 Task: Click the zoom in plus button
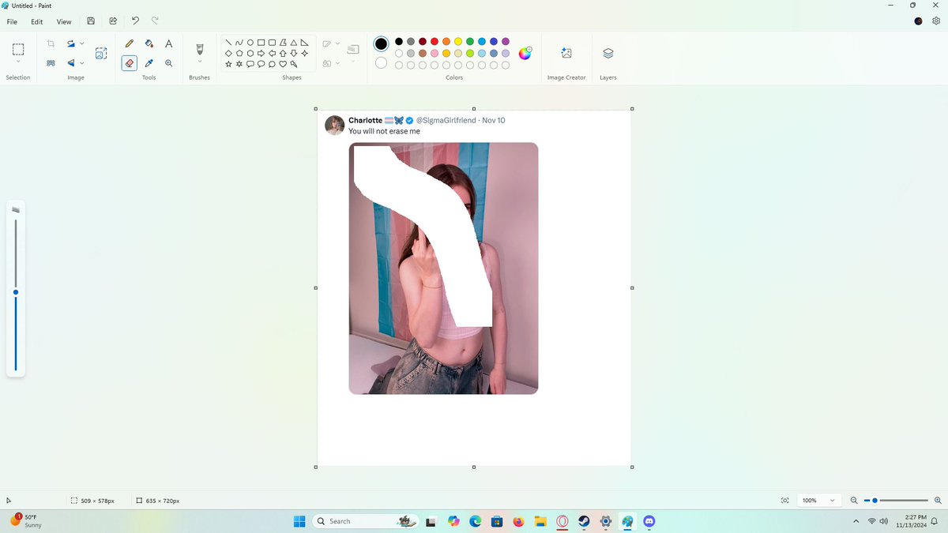click(x=938, y=501)
